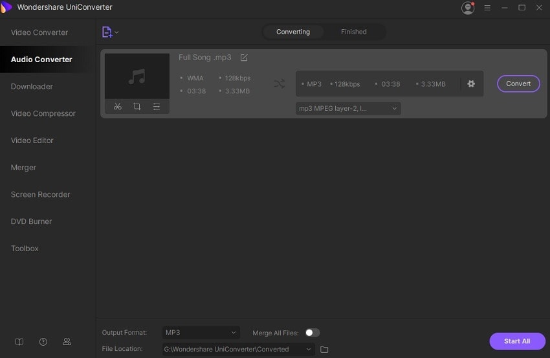Open the user guide book icon

click(x=19, y=342)
